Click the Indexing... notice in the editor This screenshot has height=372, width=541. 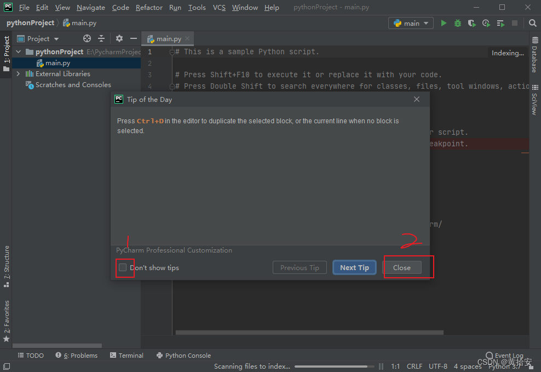pyautogui.click(x=508, y=53)
